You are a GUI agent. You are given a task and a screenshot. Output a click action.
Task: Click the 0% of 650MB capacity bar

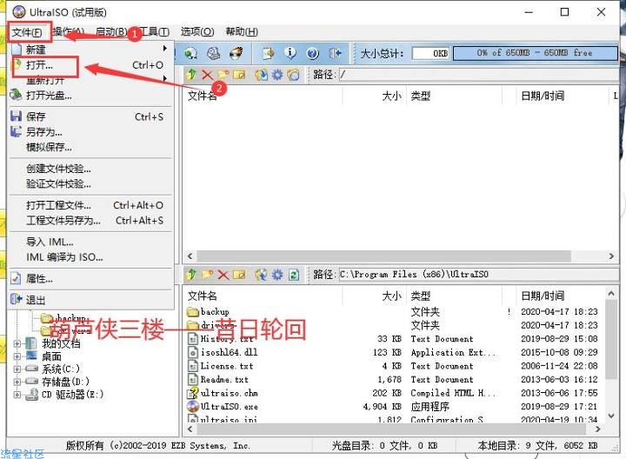pos(535,53)
